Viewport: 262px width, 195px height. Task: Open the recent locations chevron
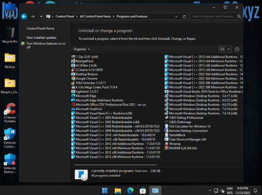pyautogui.click(x=41, y=16)
